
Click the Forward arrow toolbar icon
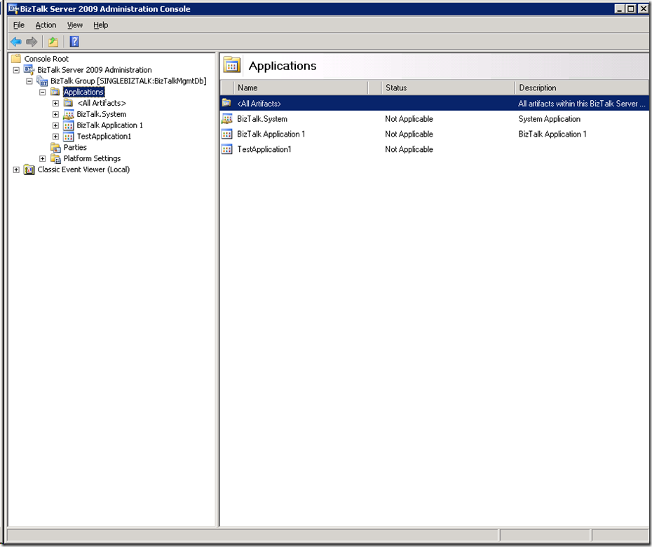[32, 41]
